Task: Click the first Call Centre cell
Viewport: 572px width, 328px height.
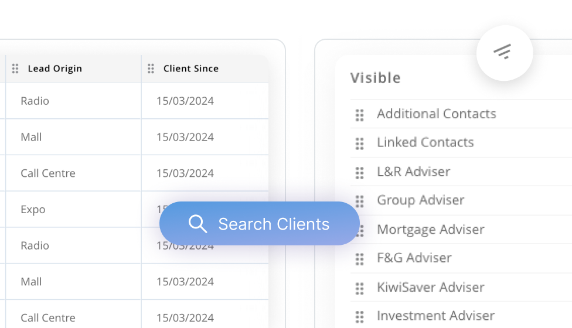Action: pos(73,173)
